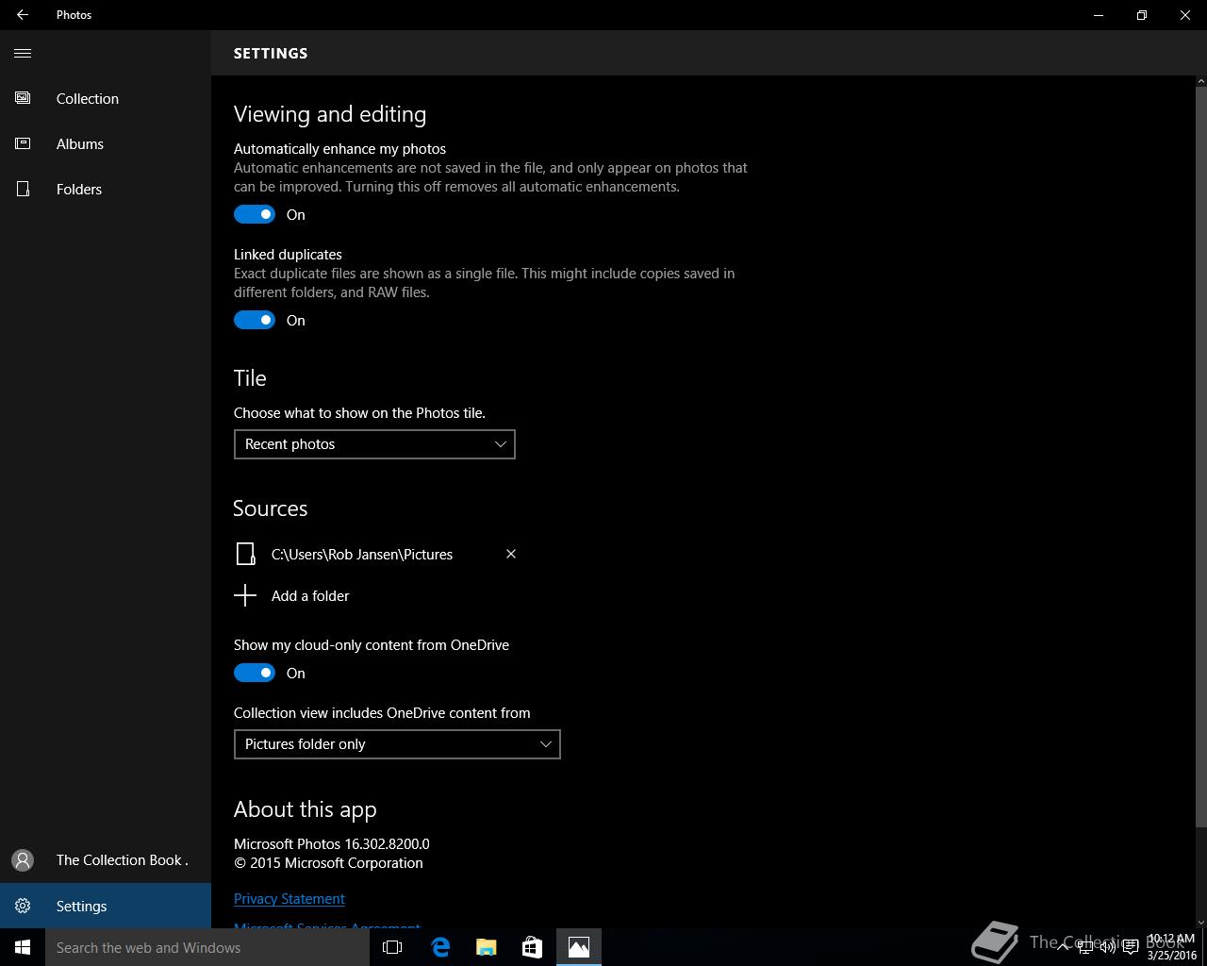
Task: Open File Explorer from taskbar
Action: (x=487, y=947)
